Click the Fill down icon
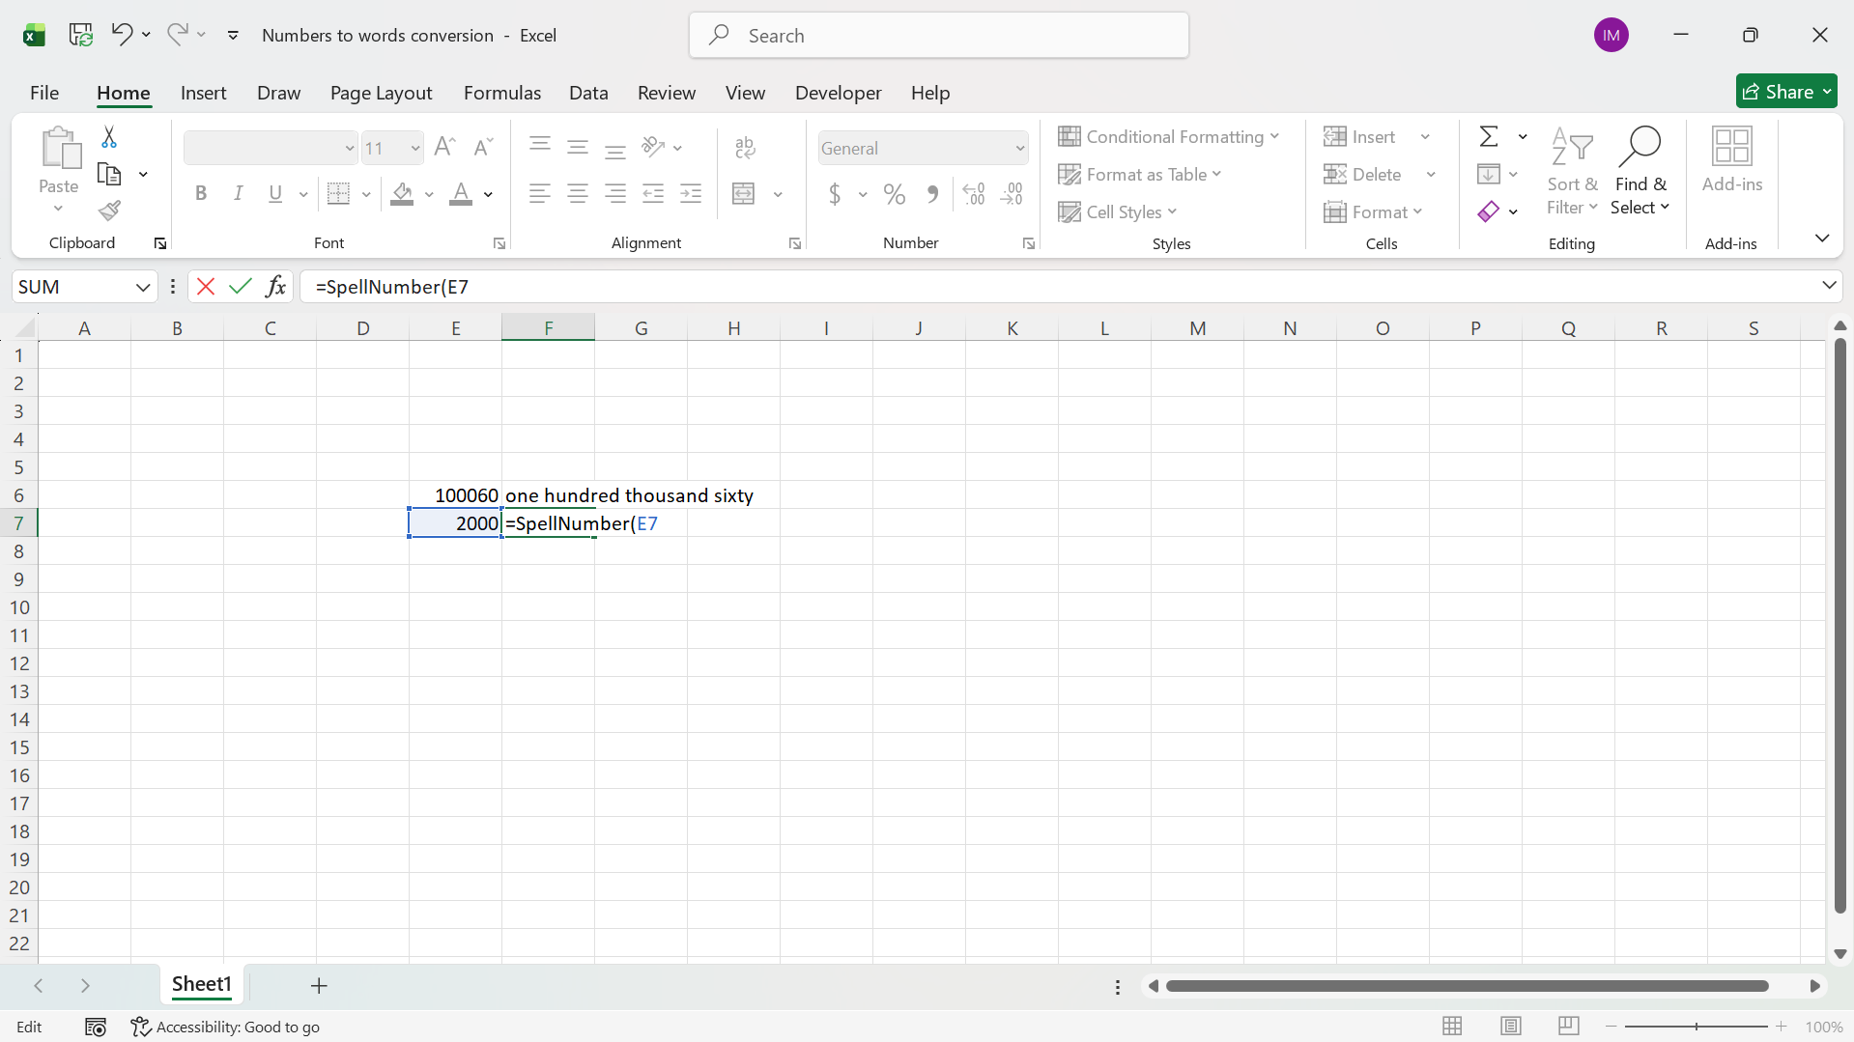The image size is (1854, 1042). tap(1489, 175)
